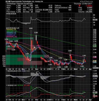
Task: Click the EPS value -3.88
Action: (x=50, y=8)
